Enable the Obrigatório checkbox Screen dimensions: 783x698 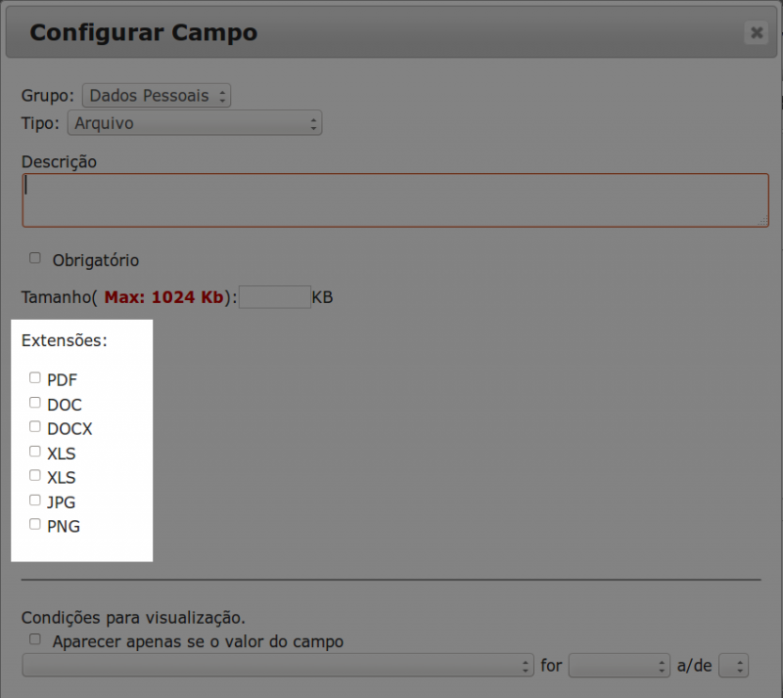click(34, 258)
